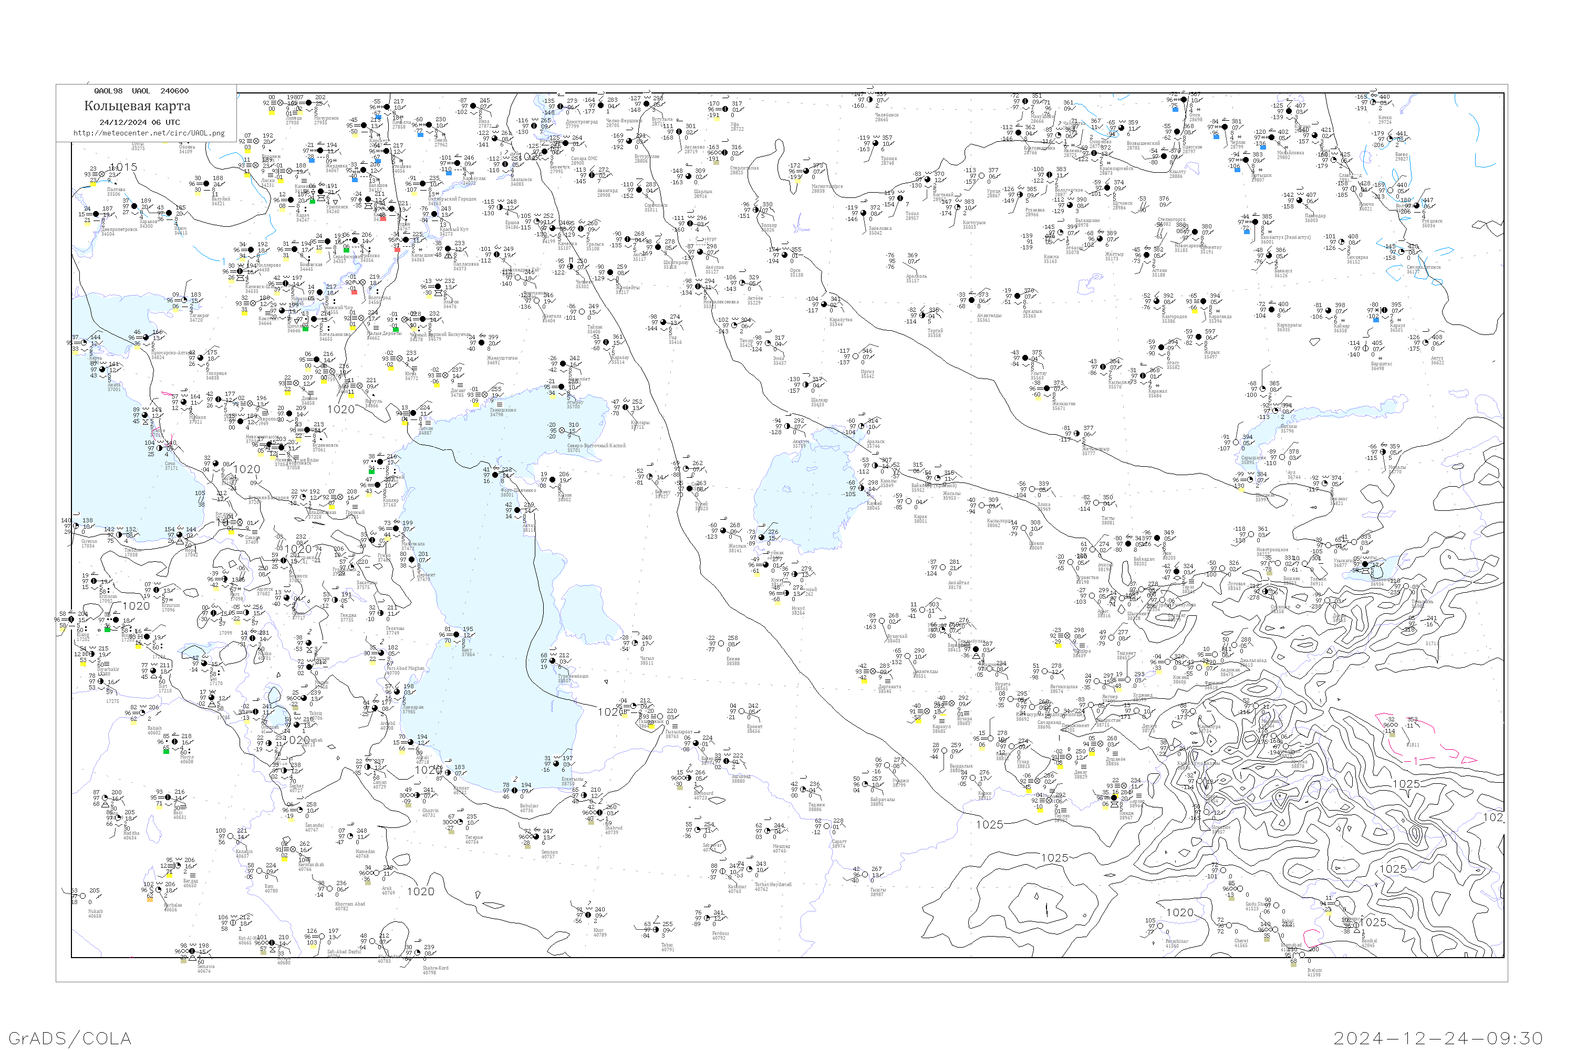Click the 2024-12-24-09:30 timestamp label
Image resolution: width=1576 pixels, height=1050 pixels.
click(1438, 1038)
